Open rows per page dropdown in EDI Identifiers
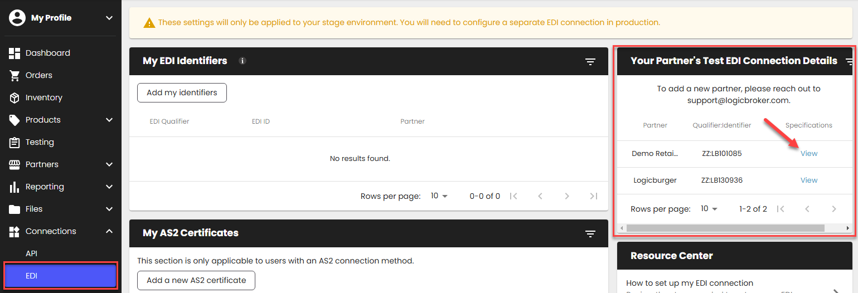Image resolution: width=858 pixels, height=293 pixels. pyautogui.click(x=439, y=196)
